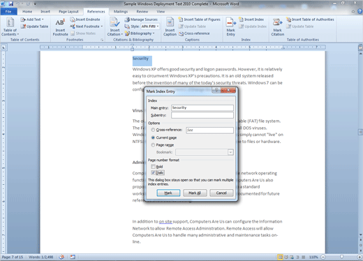Click the macro recording status bar icon
Screen dimensions: 363x261
coord(73,257)
